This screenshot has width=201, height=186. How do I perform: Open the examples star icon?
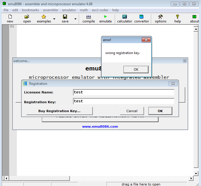44,17
